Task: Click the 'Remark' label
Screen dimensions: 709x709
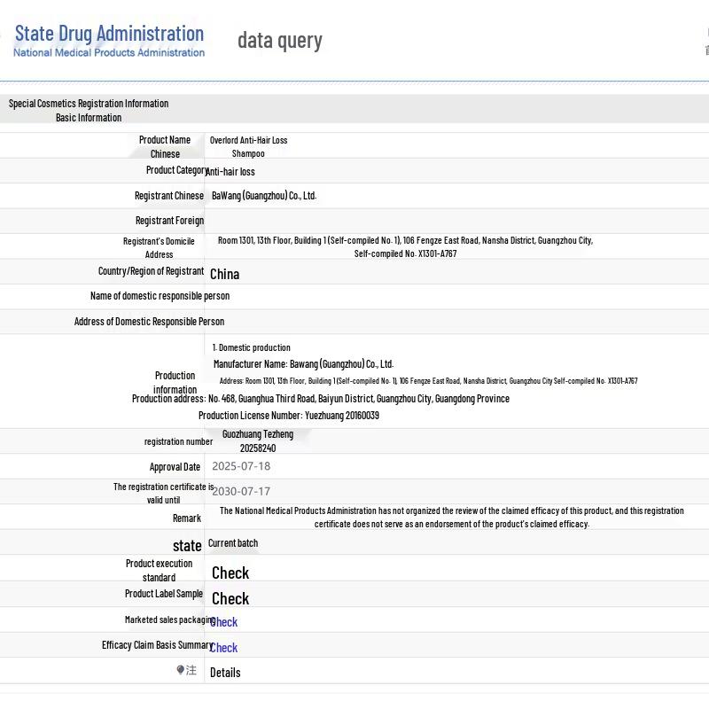Action: pyautogui.click(x=187, y=518)
